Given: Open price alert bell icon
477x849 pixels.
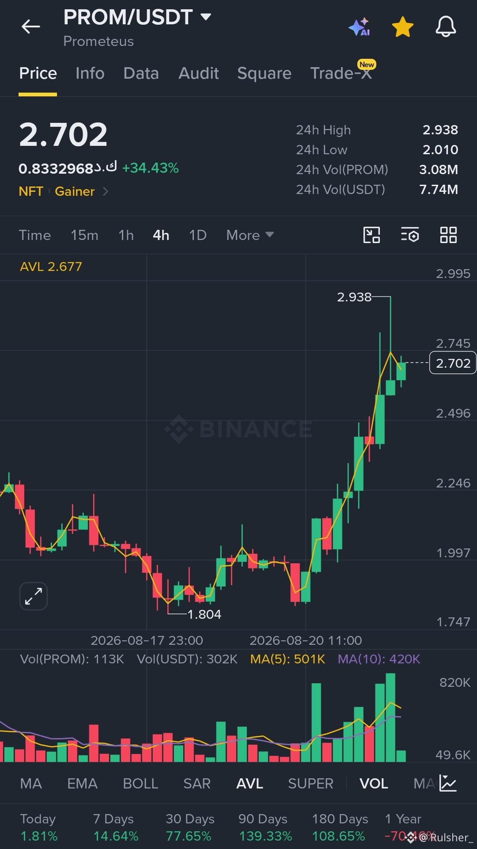Looking at the screenshot, I should [446, 27].
